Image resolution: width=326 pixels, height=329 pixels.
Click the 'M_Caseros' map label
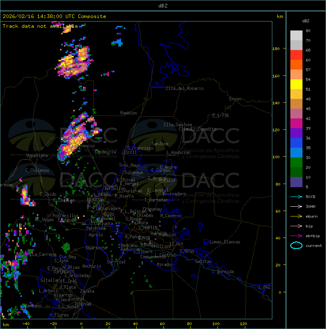tap(171, 215)
